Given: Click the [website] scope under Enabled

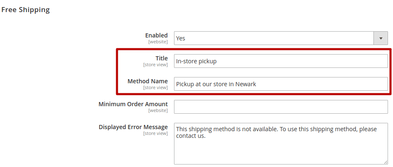Looking at the screenshot, I should [x=158, y=42].
